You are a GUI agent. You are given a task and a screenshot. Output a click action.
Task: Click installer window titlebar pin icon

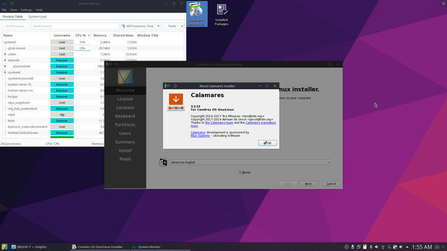[117, 64]
